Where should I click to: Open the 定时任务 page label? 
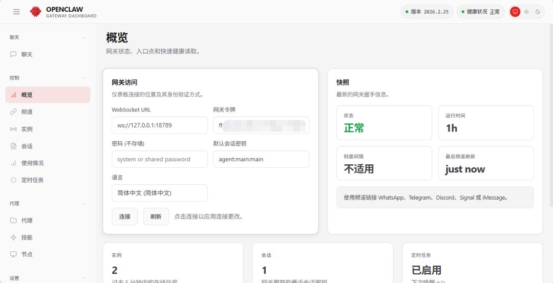point(32,180)
